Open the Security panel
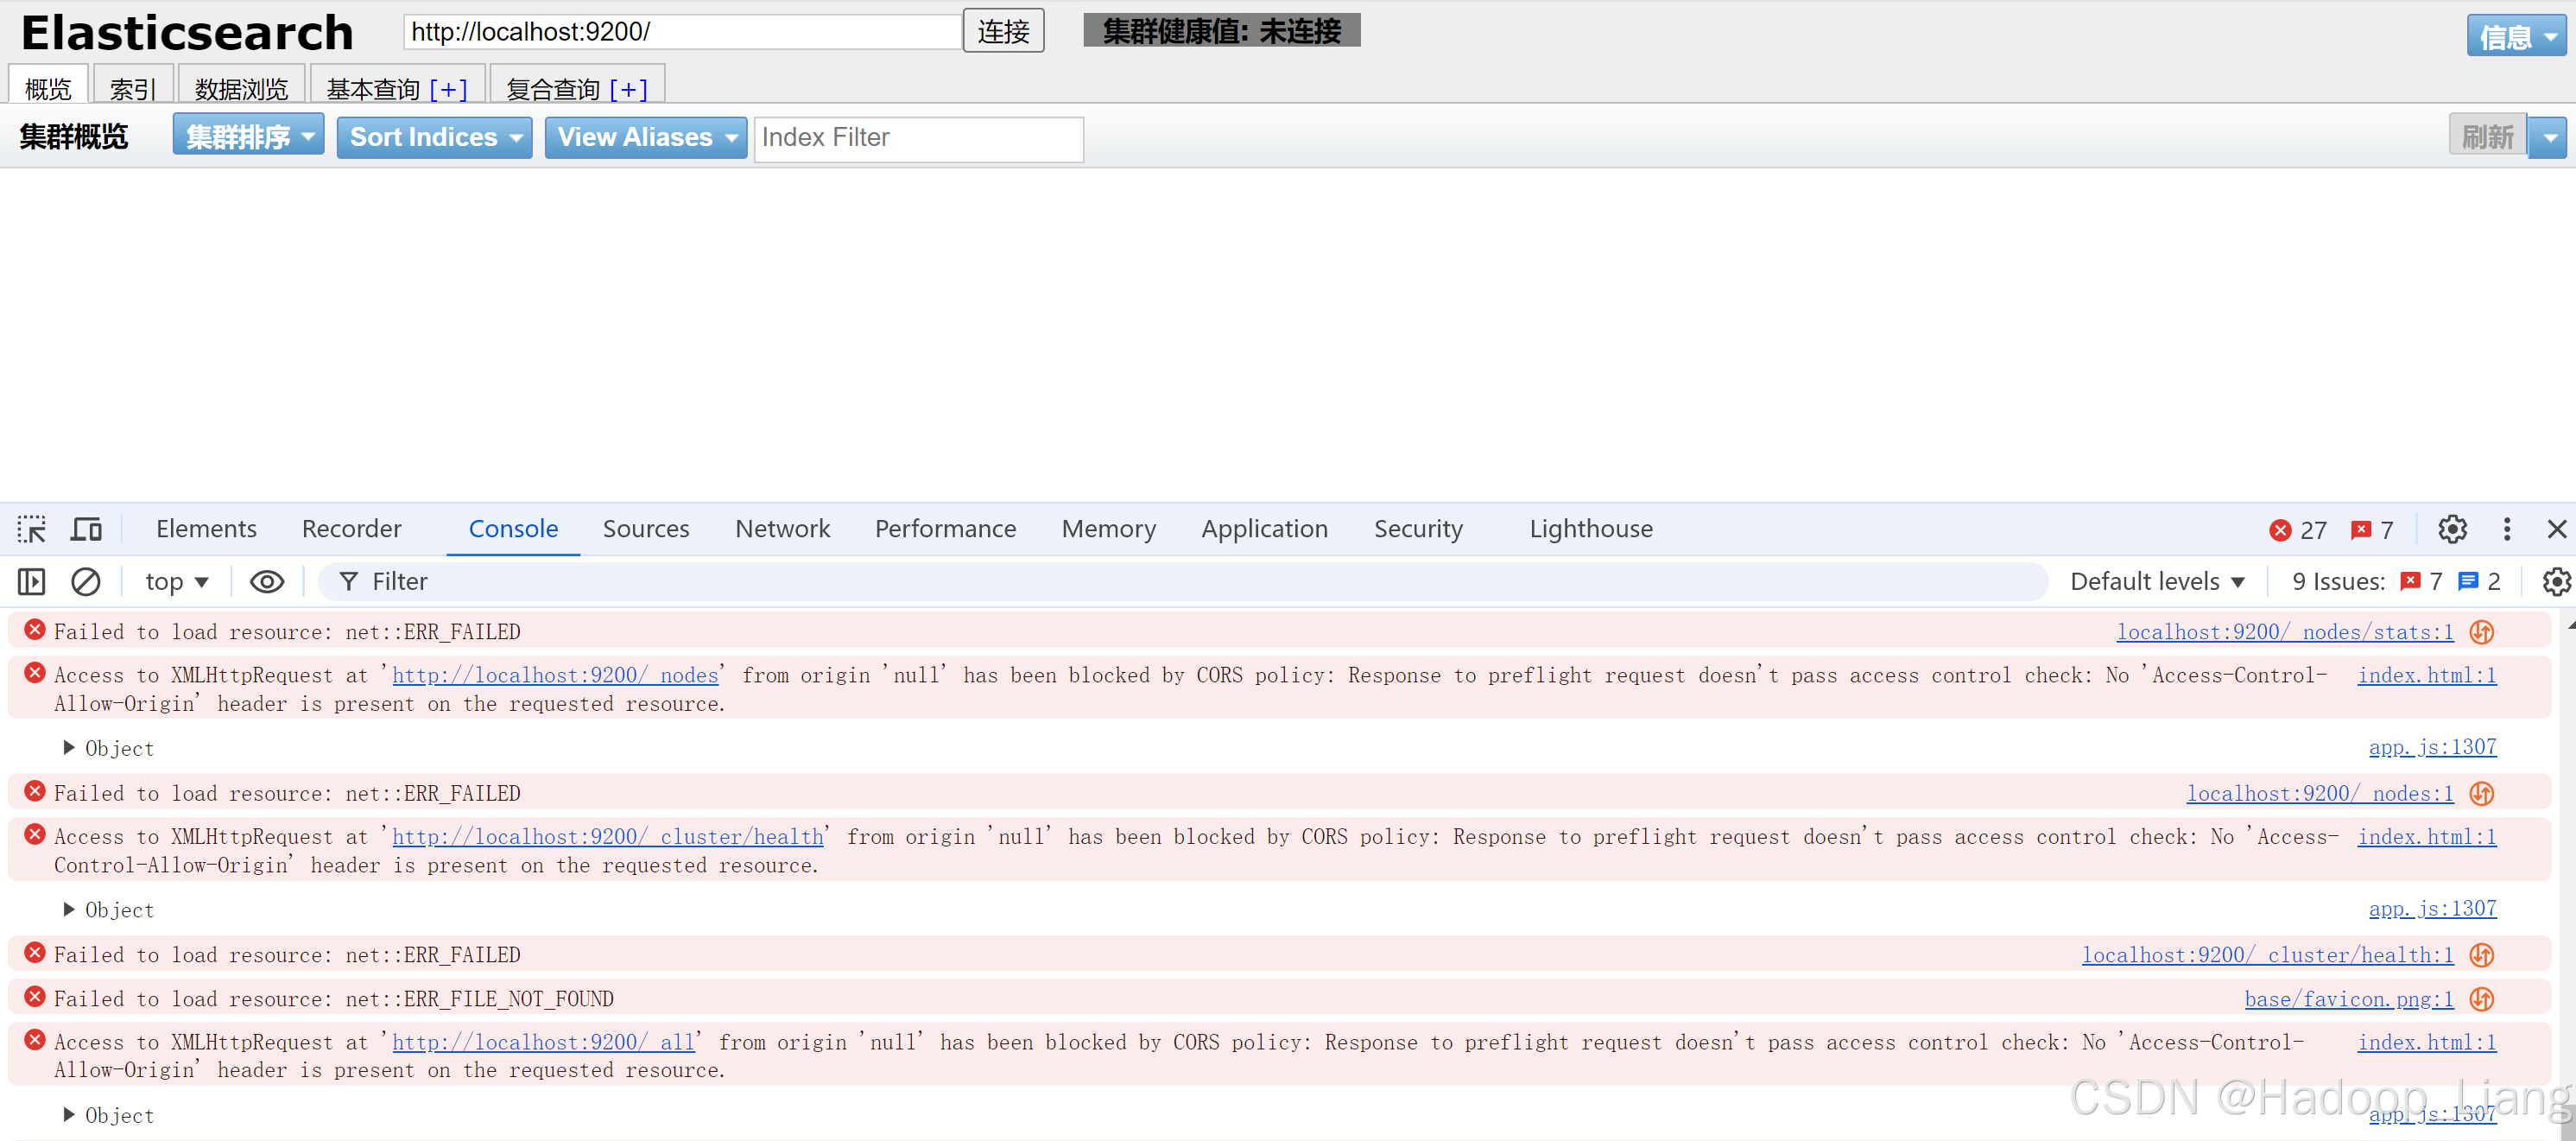This screenshot has width=2576, height=1141. (1418, 529)
